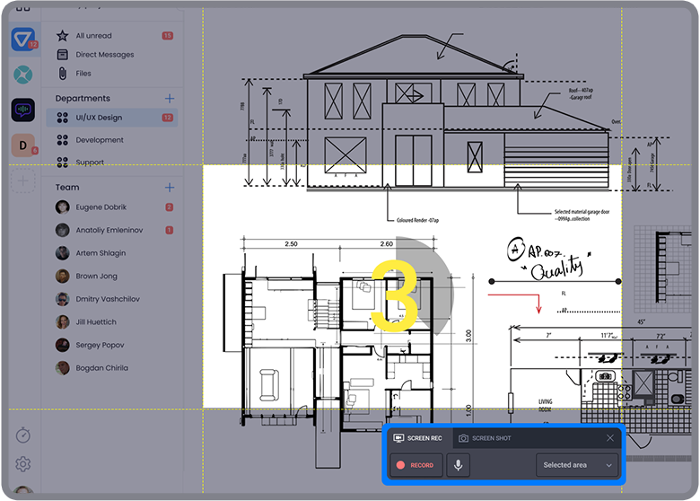The width and height of the screenshot is (700, 501).
Task: Toggle the microphone in the recorder bar
Action: [459, 465]
